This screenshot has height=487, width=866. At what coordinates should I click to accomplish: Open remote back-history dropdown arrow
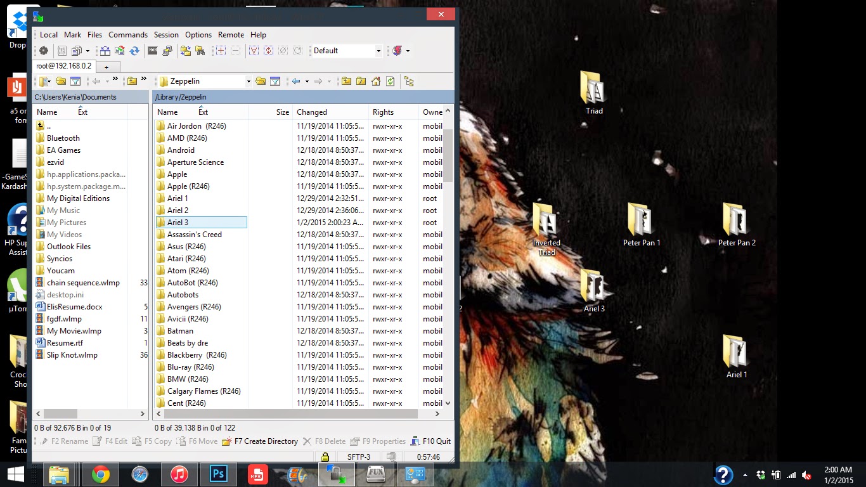(x=307, y=81)
